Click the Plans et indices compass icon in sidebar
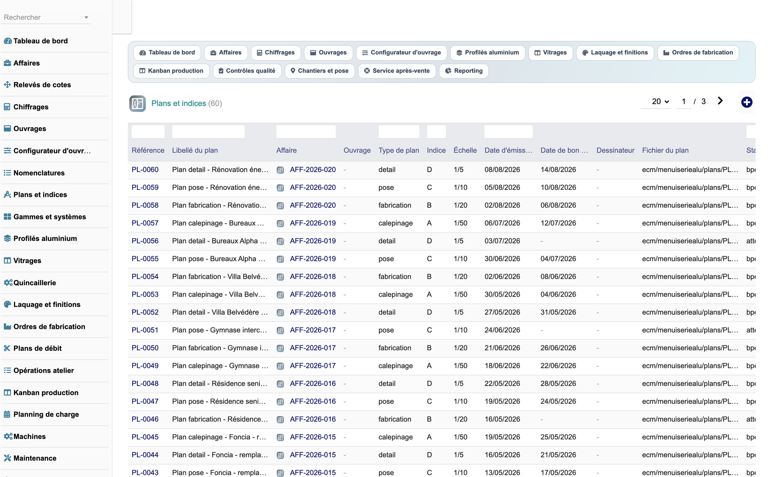This screenshot has height=477, width=772. [8, 195]
